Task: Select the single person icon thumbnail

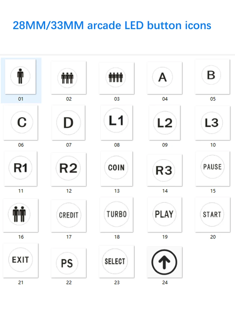Action: (20, 76)
